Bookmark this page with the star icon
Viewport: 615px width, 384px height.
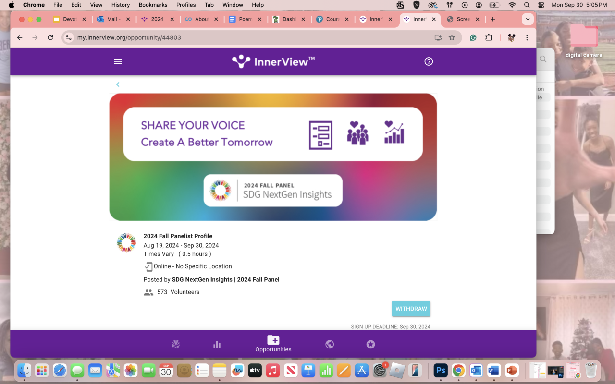click(452, 37)
